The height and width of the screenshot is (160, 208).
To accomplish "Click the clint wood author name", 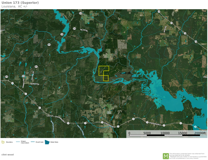I will click(7, 155).
